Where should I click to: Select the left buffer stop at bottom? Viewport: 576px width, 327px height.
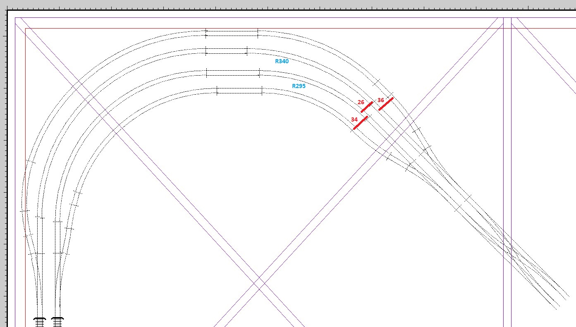[x=40, y=321]
